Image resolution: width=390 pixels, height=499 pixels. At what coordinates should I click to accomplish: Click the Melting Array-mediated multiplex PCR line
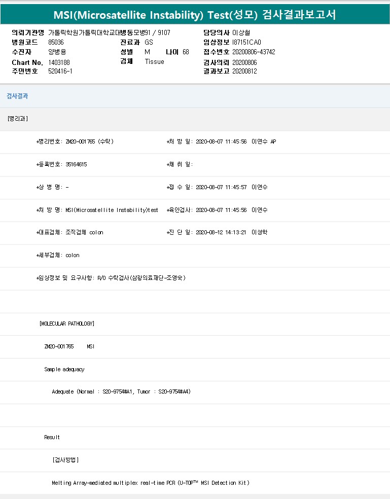(151, 483)
